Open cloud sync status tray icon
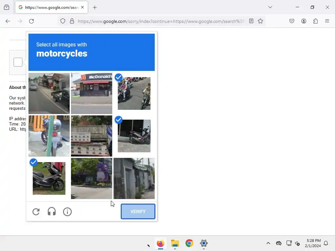 [279, 243]
